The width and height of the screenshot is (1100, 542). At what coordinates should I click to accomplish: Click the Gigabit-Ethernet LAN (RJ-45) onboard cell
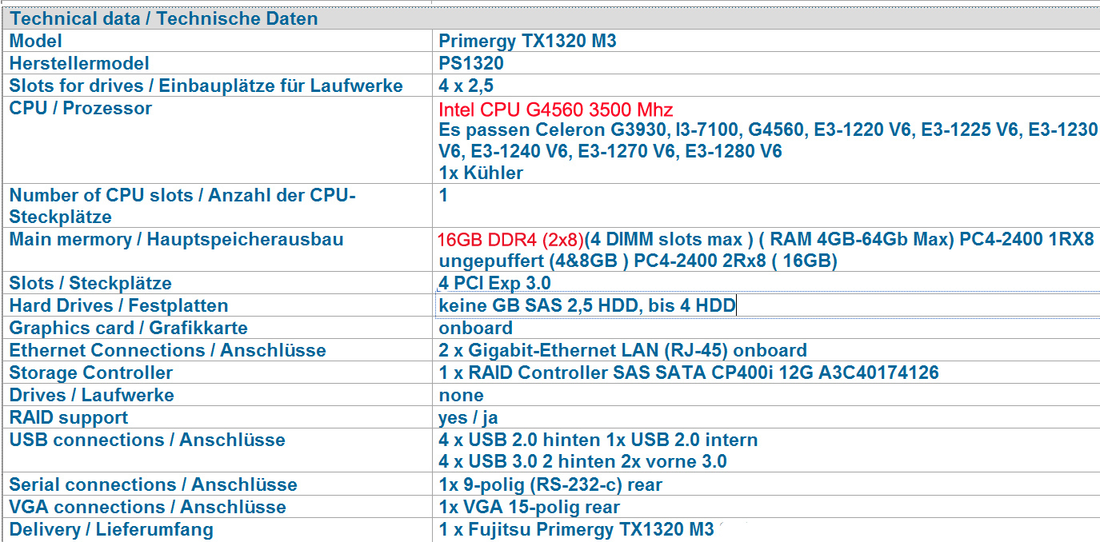[x=622, y=350]
